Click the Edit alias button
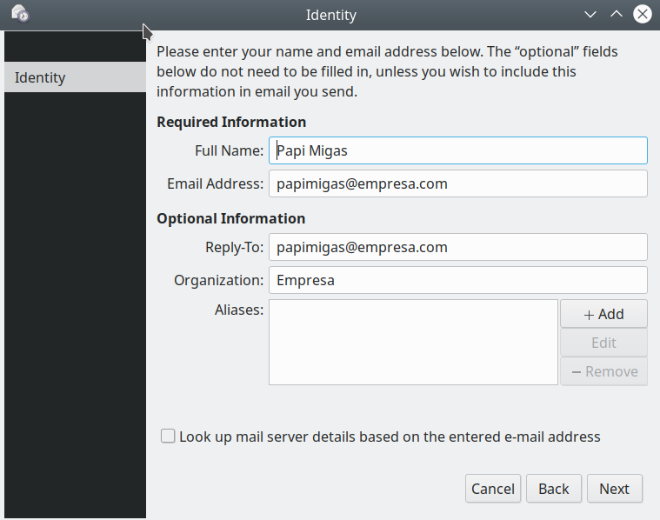Viewport: 660px width, 520px height. pyautogui.click(x=603, y=343)
